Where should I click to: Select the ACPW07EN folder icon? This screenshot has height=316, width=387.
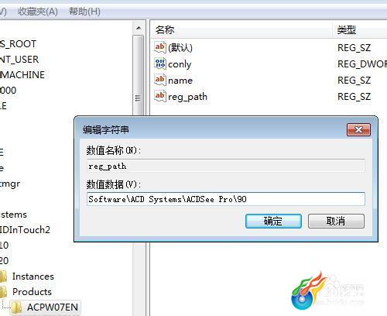click(x=17, y=307)
